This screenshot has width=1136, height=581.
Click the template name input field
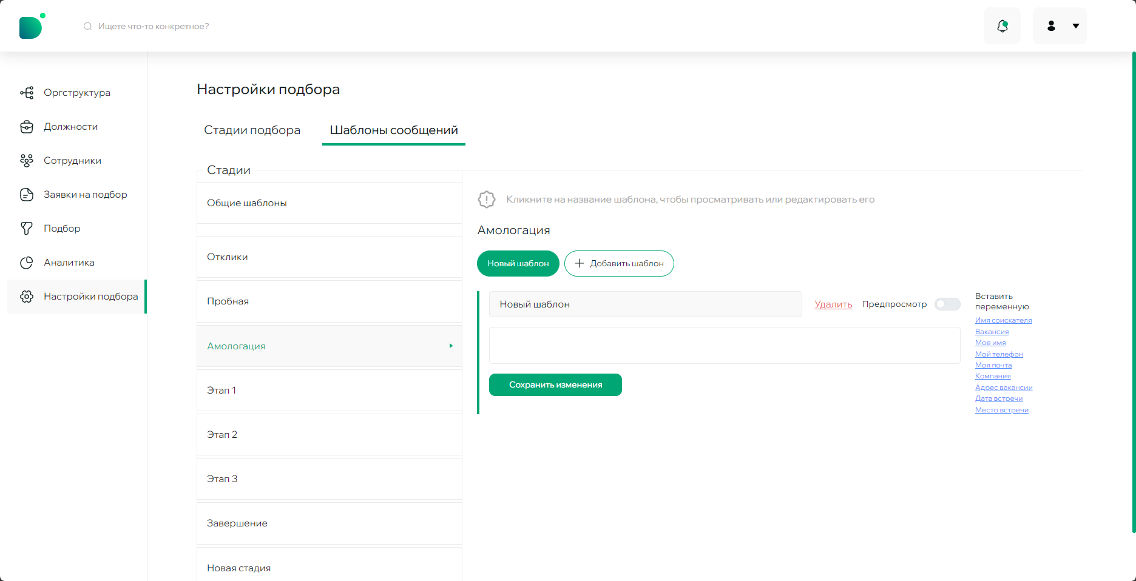(646, 304)
